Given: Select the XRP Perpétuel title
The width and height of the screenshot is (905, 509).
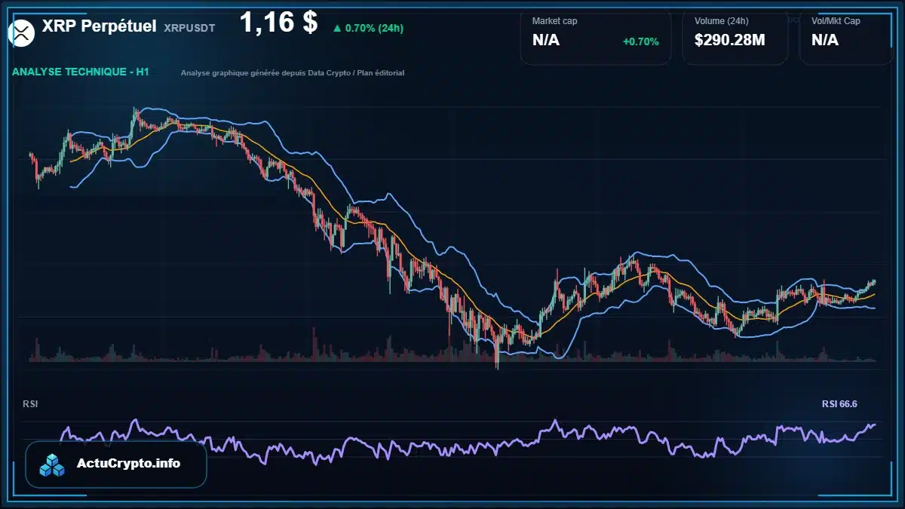Looking at the screenshot, I should 100,26.
